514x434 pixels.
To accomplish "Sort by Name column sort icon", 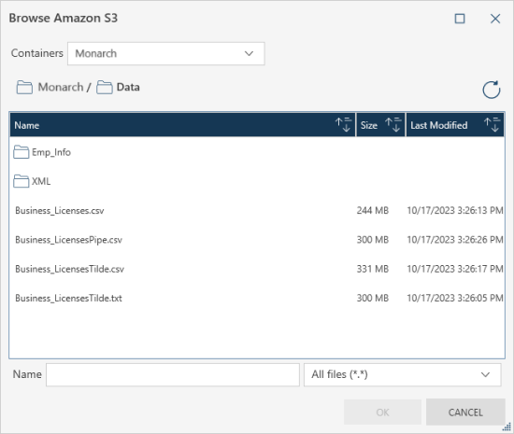I will tap(343, 125).
